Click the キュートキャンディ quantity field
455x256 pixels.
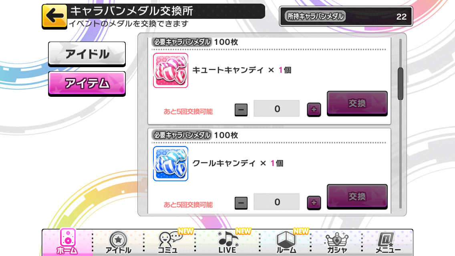276,109
